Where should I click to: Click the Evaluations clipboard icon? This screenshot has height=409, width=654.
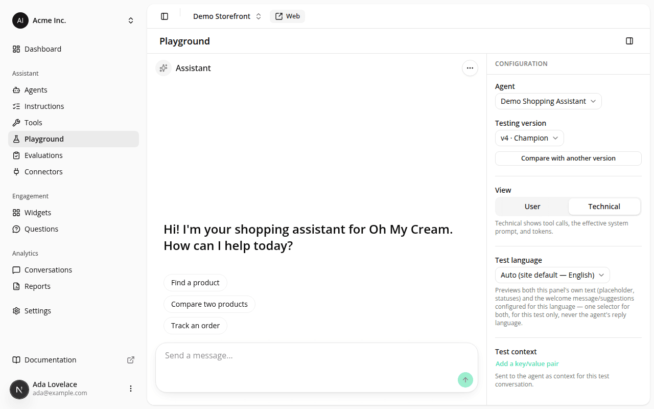[16, 155]
